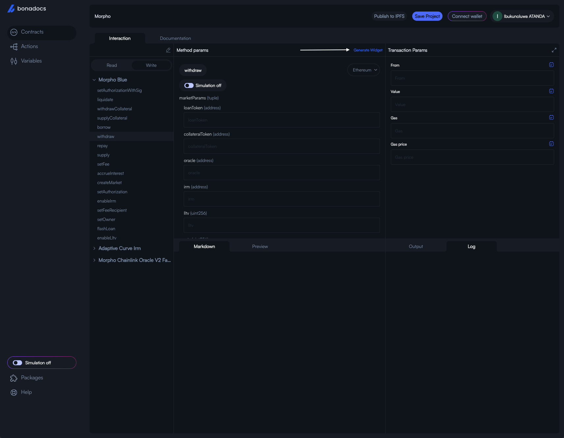Select the Preview tab
564x438 pixels.
click(260, 246)
